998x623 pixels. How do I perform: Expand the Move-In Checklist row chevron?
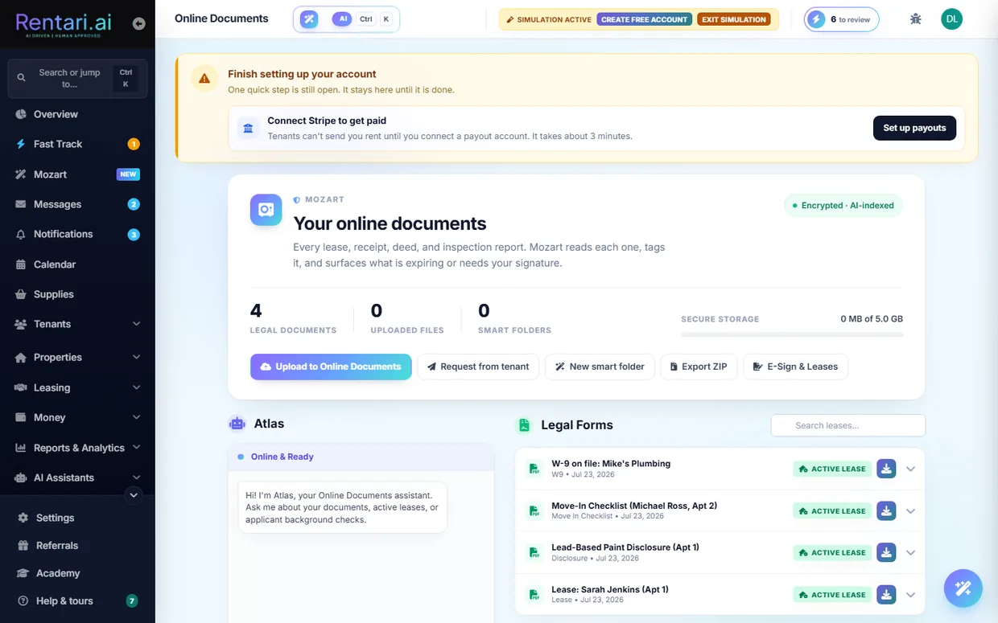[x=910, y=510]
